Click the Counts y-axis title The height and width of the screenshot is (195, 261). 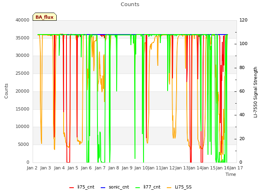point(6,91)
